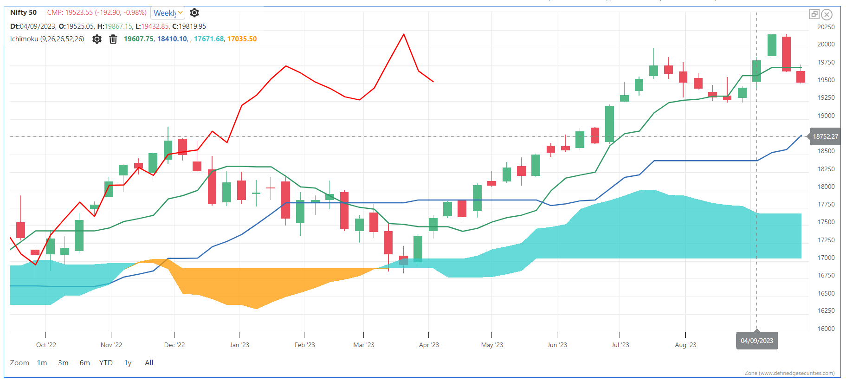The height and width of the screenshot is (381, 846).
Task: Click the Nov '22 axis label
Action: pyautogui.click(x=111, y=345)
